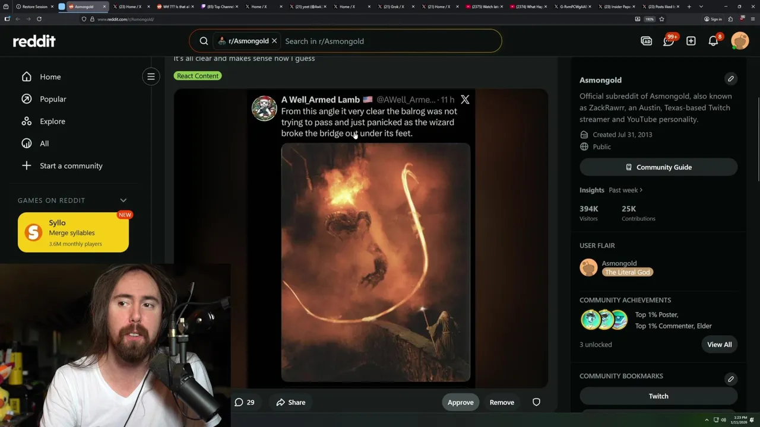
Task: Open the Syllo game card
Action: [73, 232]
